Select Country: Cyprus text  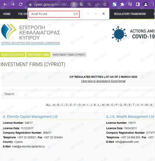(13, 142)
